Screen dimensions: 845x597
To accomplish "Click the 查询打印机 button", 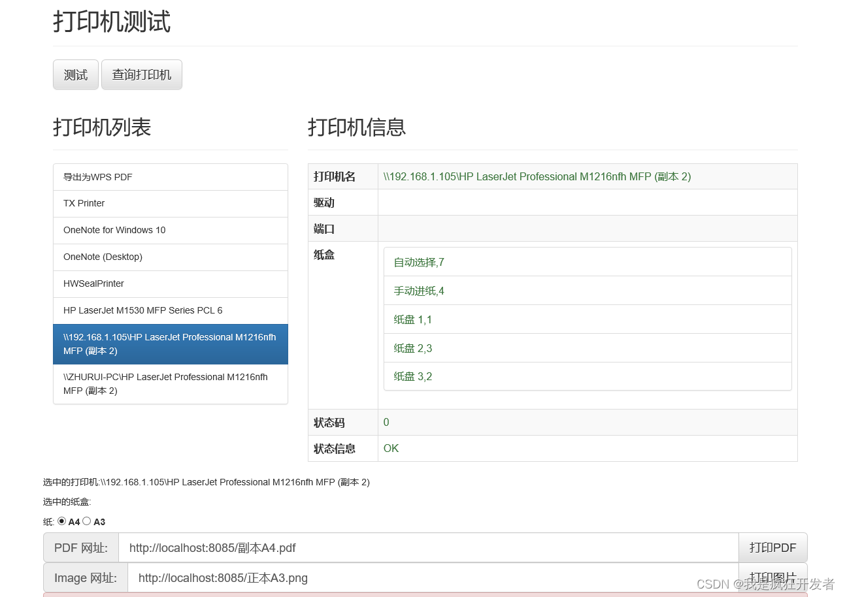I will (x=141, y=74).
